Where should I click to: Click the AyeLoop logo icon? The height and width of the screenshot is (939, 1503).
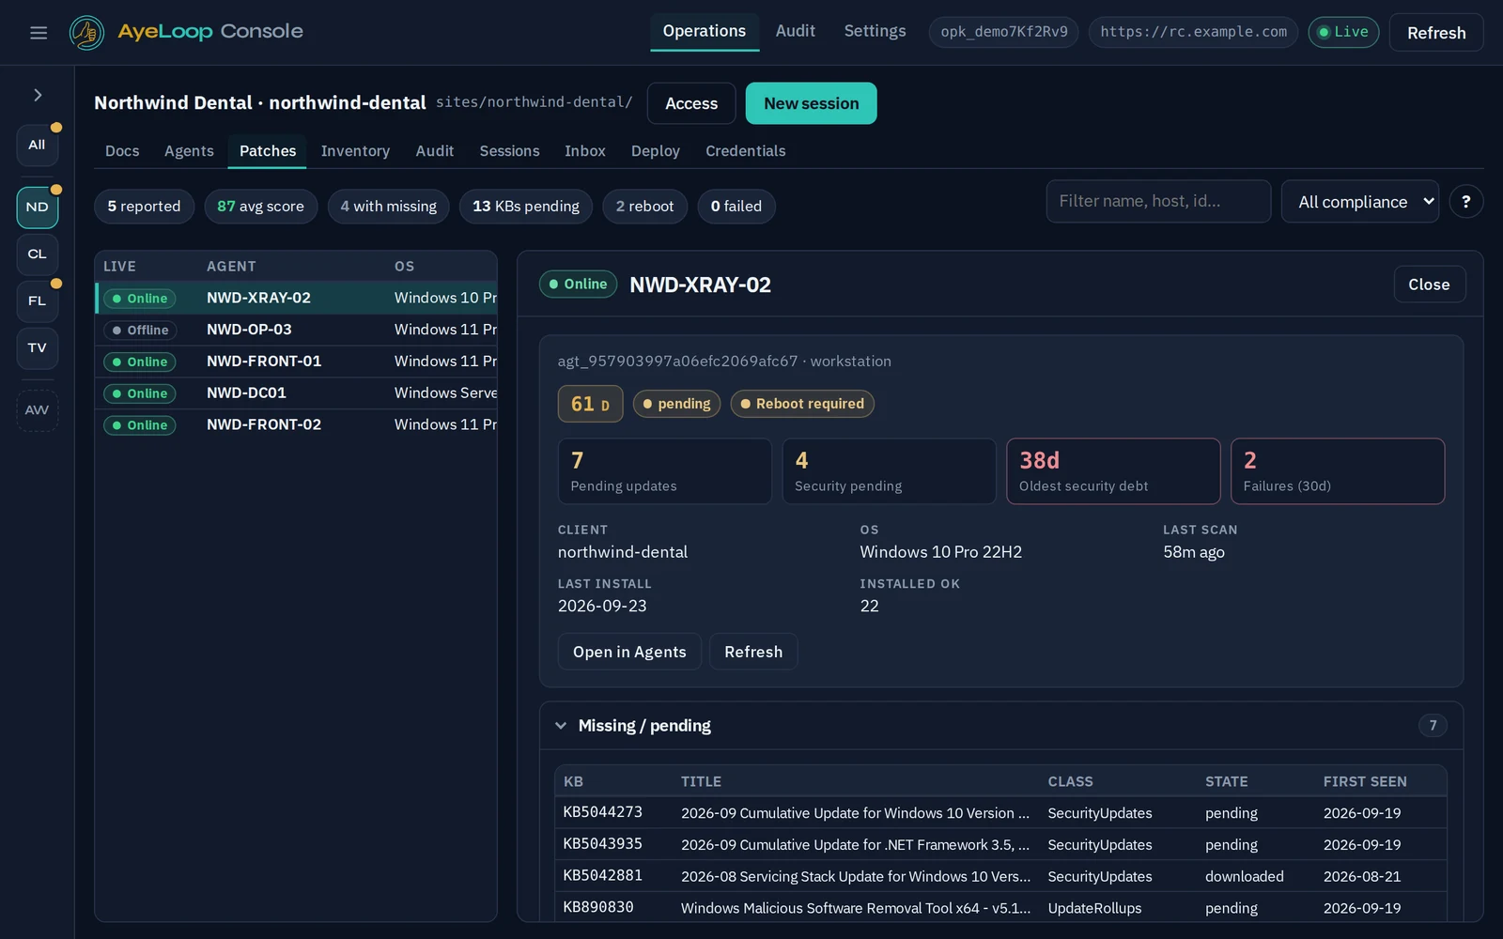click(86, 33)
